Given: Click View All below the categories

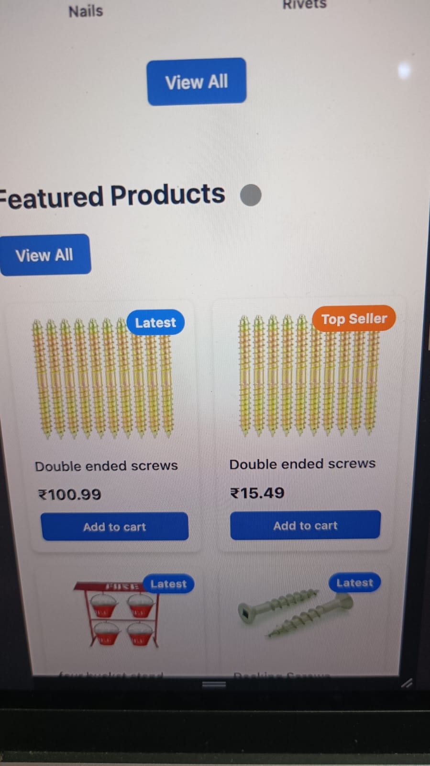Looking at the screenshot, I should point(197,81).
